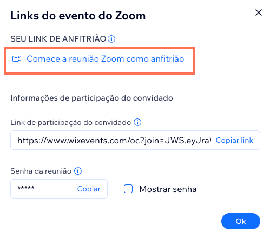The height and width of the screenshot is (238, 270).
Task: Show info tooltip next to Senha da reunião
Action: (78, 171)
